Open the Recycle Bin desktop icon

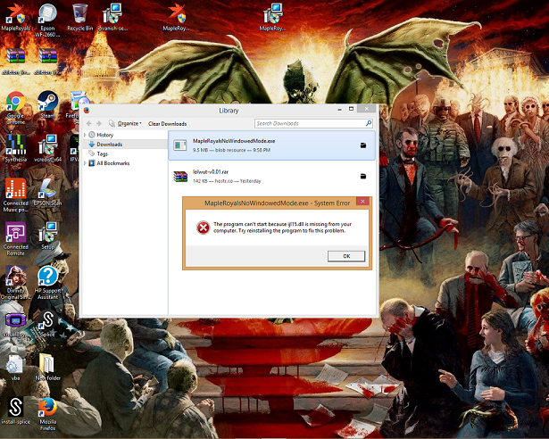[x=80, y=17]
